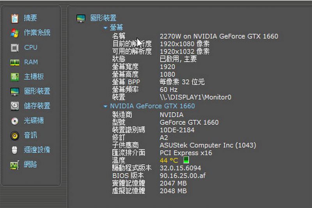312x208 pixels.
Task: Switch to the 作業系統 sidebar label
Action: point(37,33)
